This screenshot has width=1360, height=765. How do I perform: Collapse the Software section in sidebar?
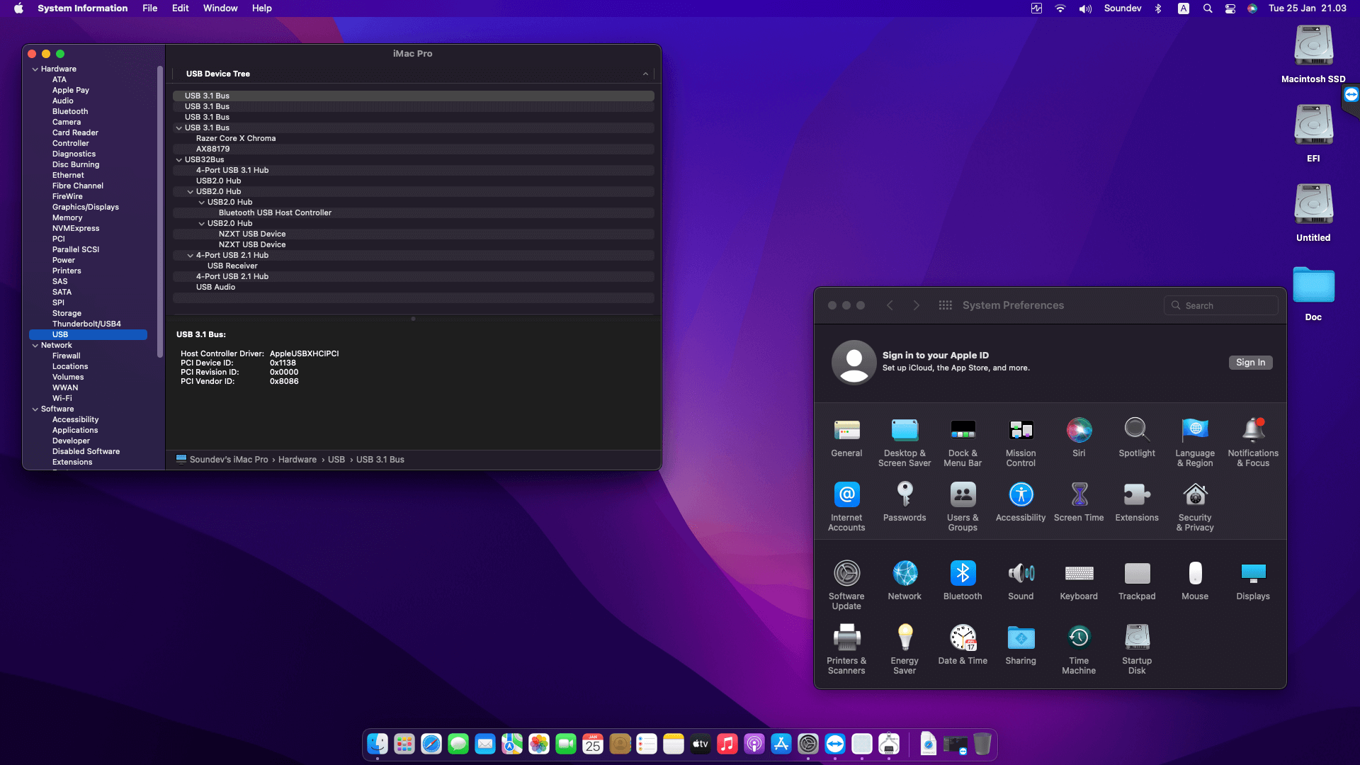click(35, 409)
